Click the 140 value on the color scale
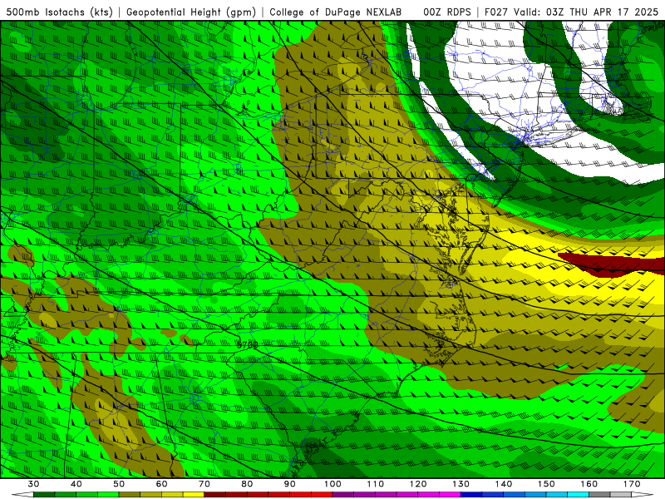This screenshot has width=665, height=499. (504, 484)
